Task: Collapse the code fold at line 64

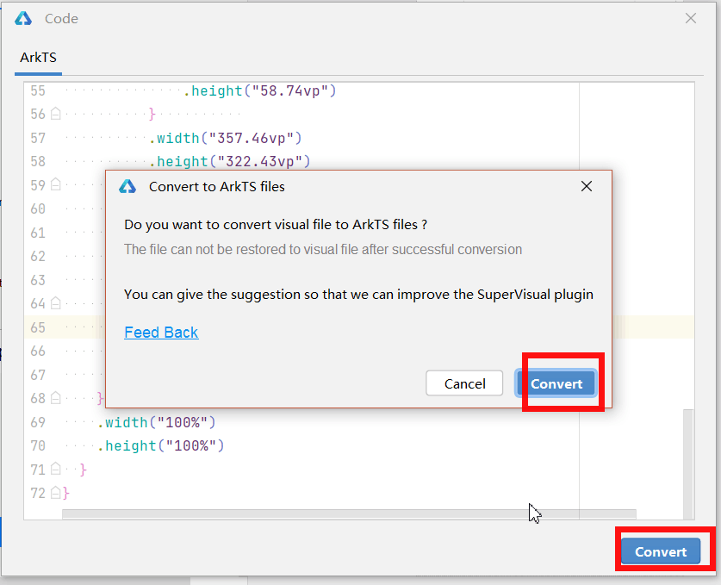Action: 56,303
